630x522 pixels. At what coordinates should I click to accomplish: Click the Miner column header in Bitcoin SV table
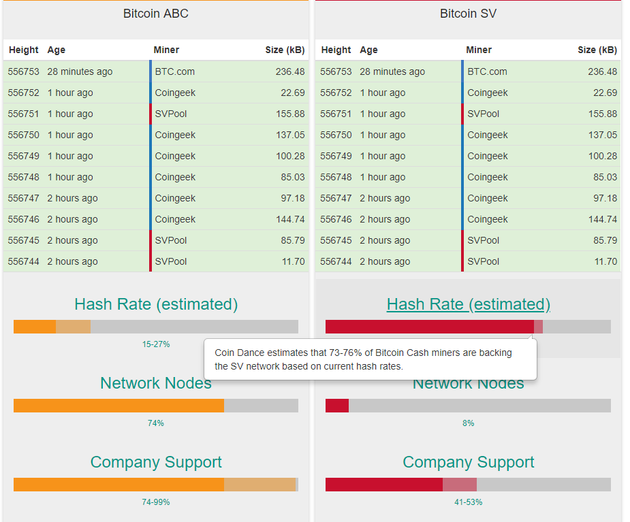479,50
